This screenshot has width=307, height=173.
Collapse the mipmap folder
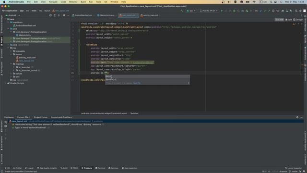[x=11, y=64]
